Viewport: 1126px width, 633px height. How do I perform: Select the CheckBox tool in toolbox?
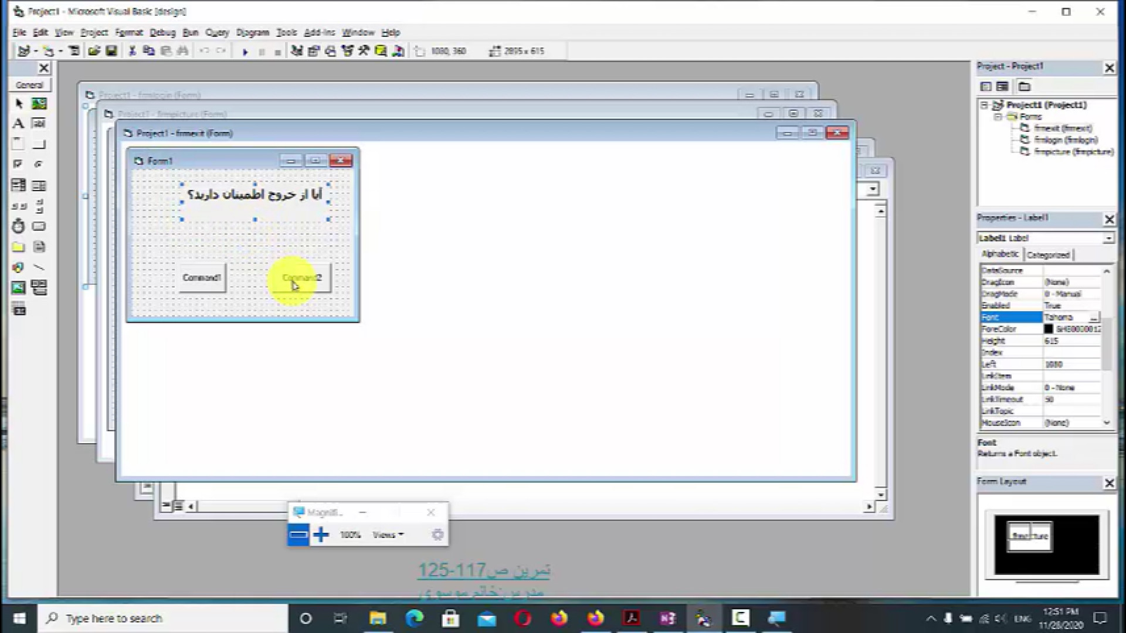(x=18, y=165)
